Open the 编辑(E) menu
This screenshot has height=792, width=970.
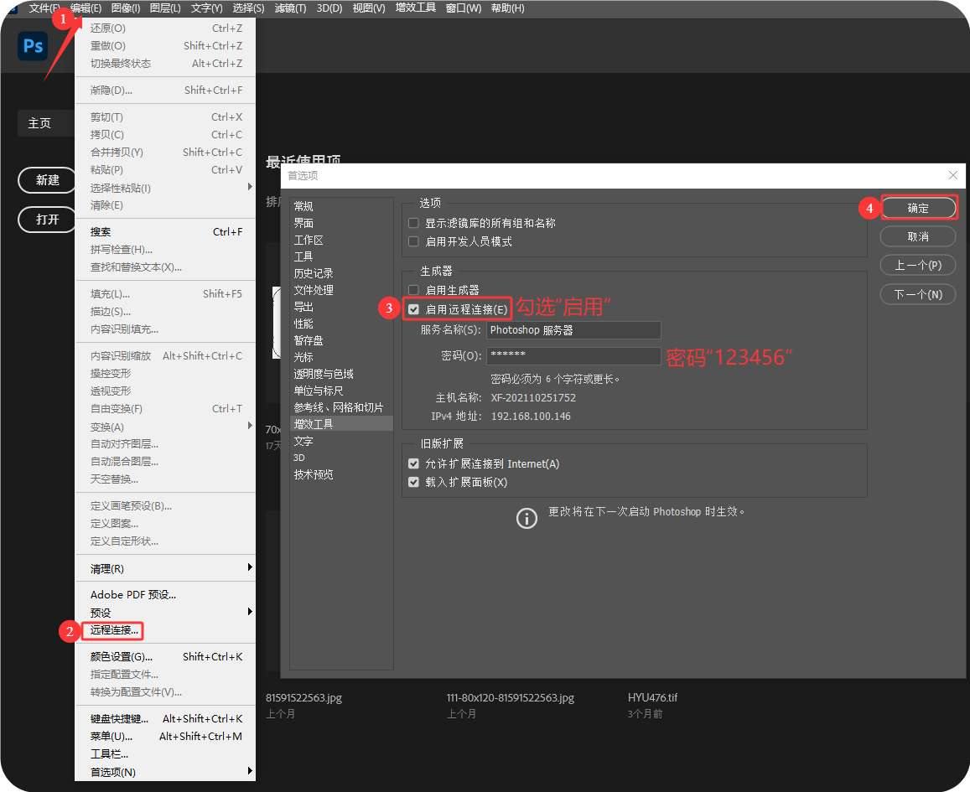[86, 8]
